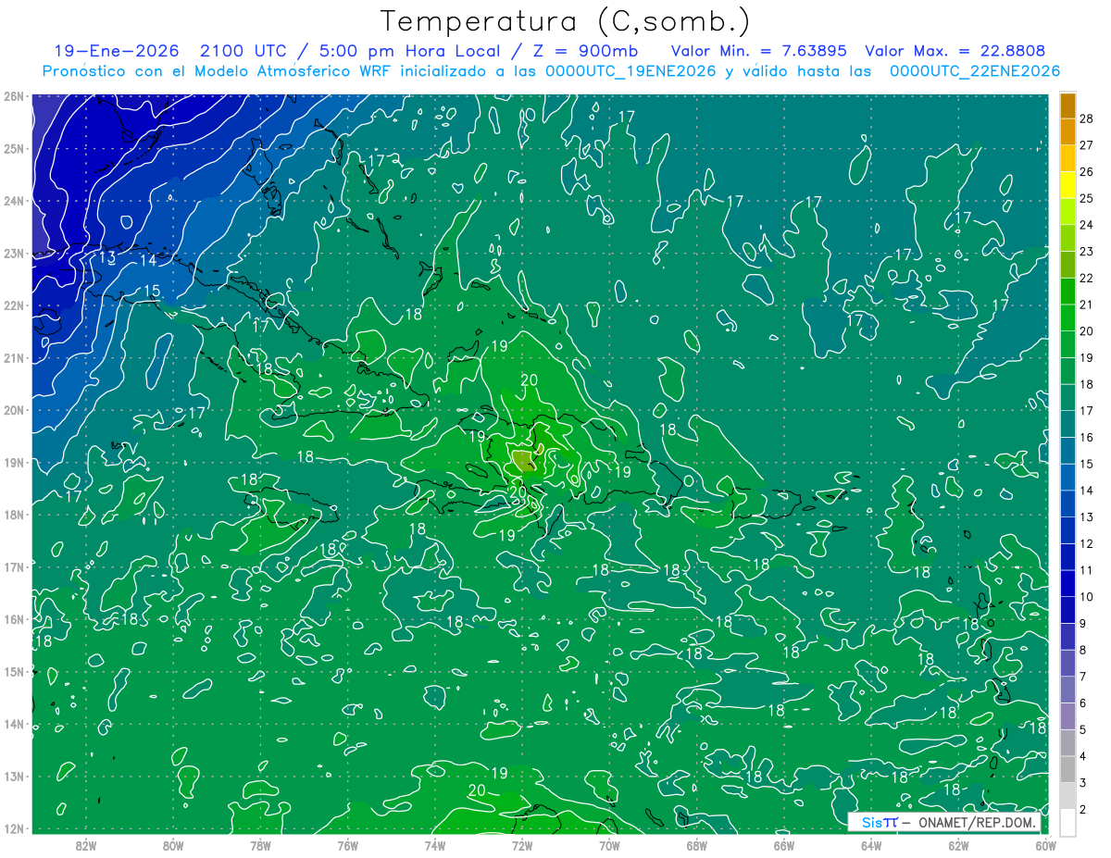Click the color legend value '19'
Screen dimensions: 1111x858
pyautogui.click(x=1087, y=357)
